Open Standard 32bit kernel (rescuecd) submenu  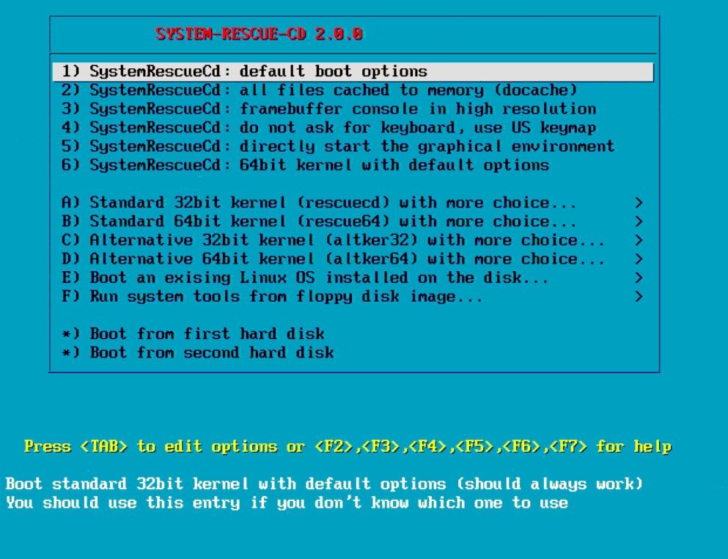353,203
